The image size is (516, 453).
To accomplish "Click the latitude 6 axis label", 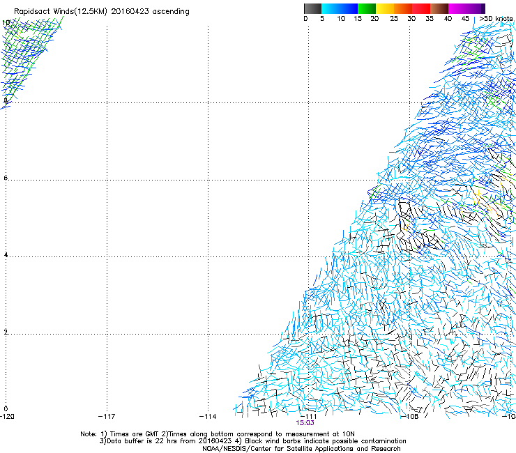I will click(6, 178).
